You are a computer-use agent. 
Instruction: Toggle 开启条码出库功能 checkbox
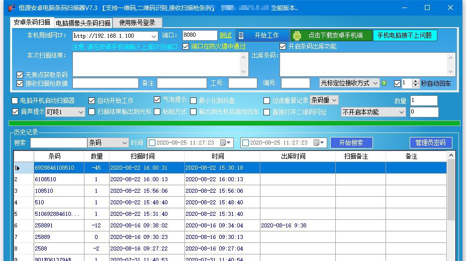point(283,47)
